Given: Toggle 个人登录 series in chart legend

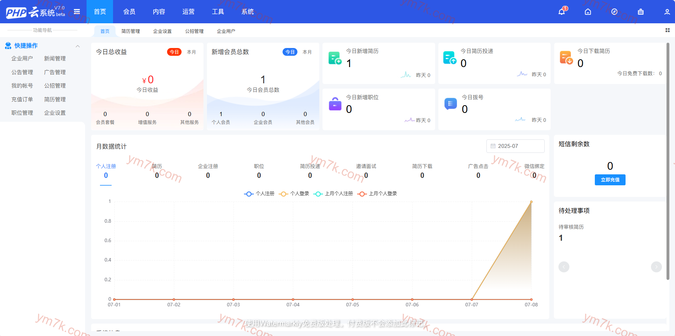Looking at the screenshot, I should [294, 194].
